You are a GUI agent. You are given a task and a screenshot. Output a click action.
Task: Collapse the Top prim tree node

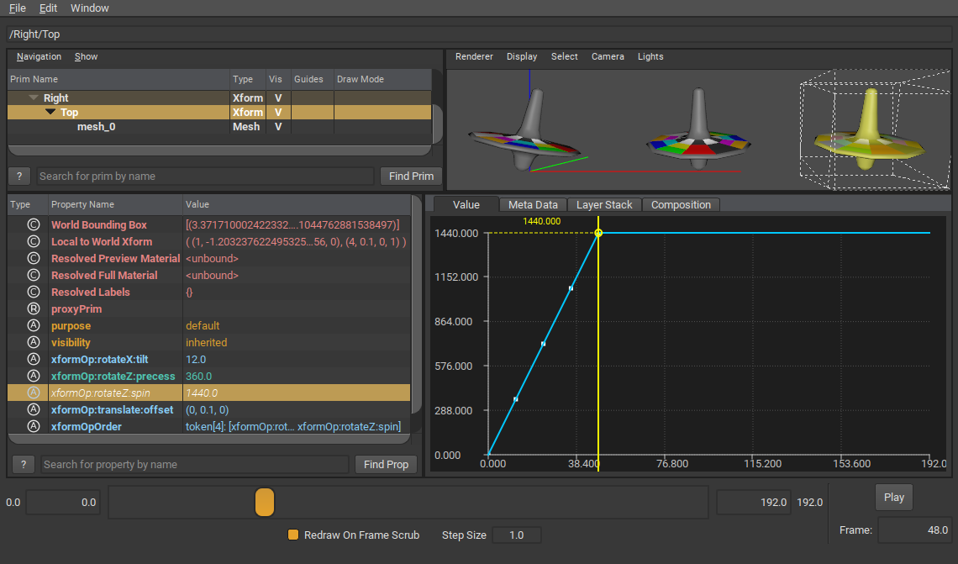(x=50, y=113)
